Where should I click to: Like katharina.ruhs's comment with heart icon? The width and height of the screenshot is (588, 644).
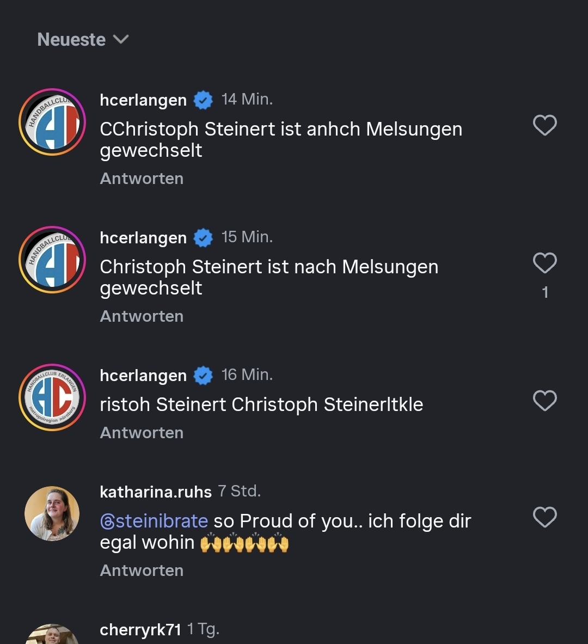click(544, 517)
